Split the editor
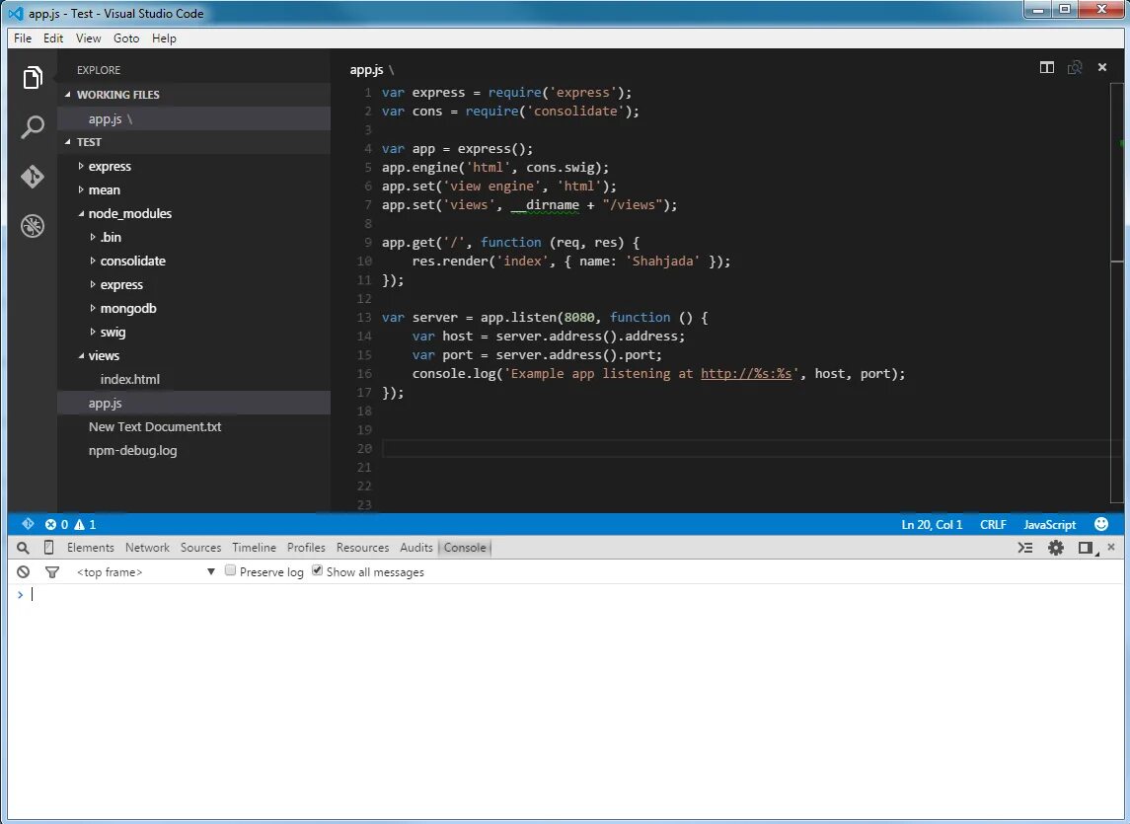 pos(1046,67)
